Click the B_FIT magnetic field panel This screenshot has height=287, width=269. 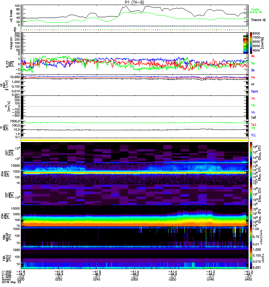tap(134, 64)
